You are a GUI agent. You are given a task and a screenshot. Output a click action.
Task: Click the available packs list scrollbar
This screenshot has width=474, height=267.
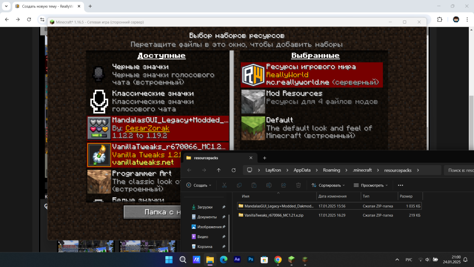(232, 101)
